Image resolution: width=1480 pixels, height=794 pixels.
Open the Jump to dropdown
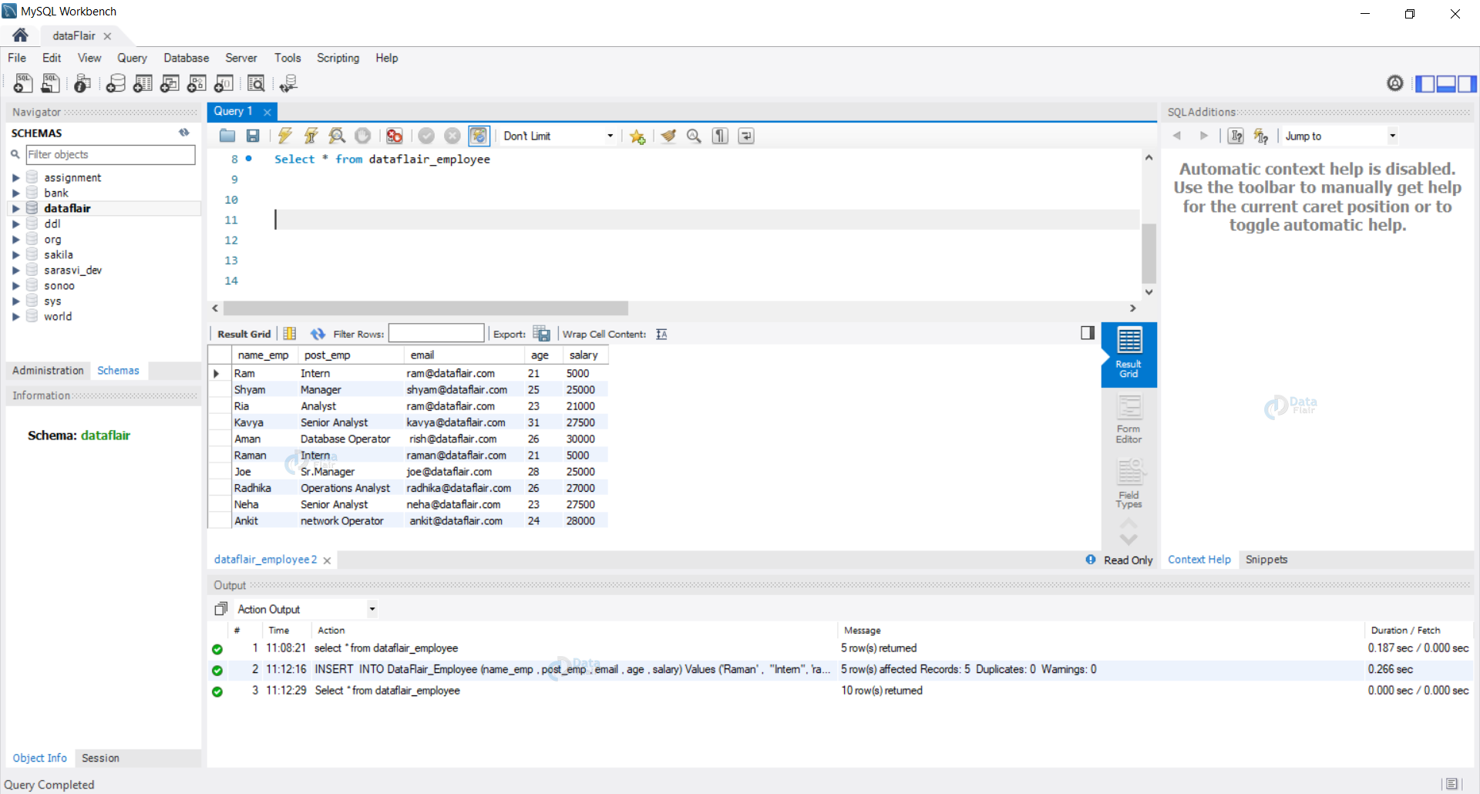tap(1392, 136)
